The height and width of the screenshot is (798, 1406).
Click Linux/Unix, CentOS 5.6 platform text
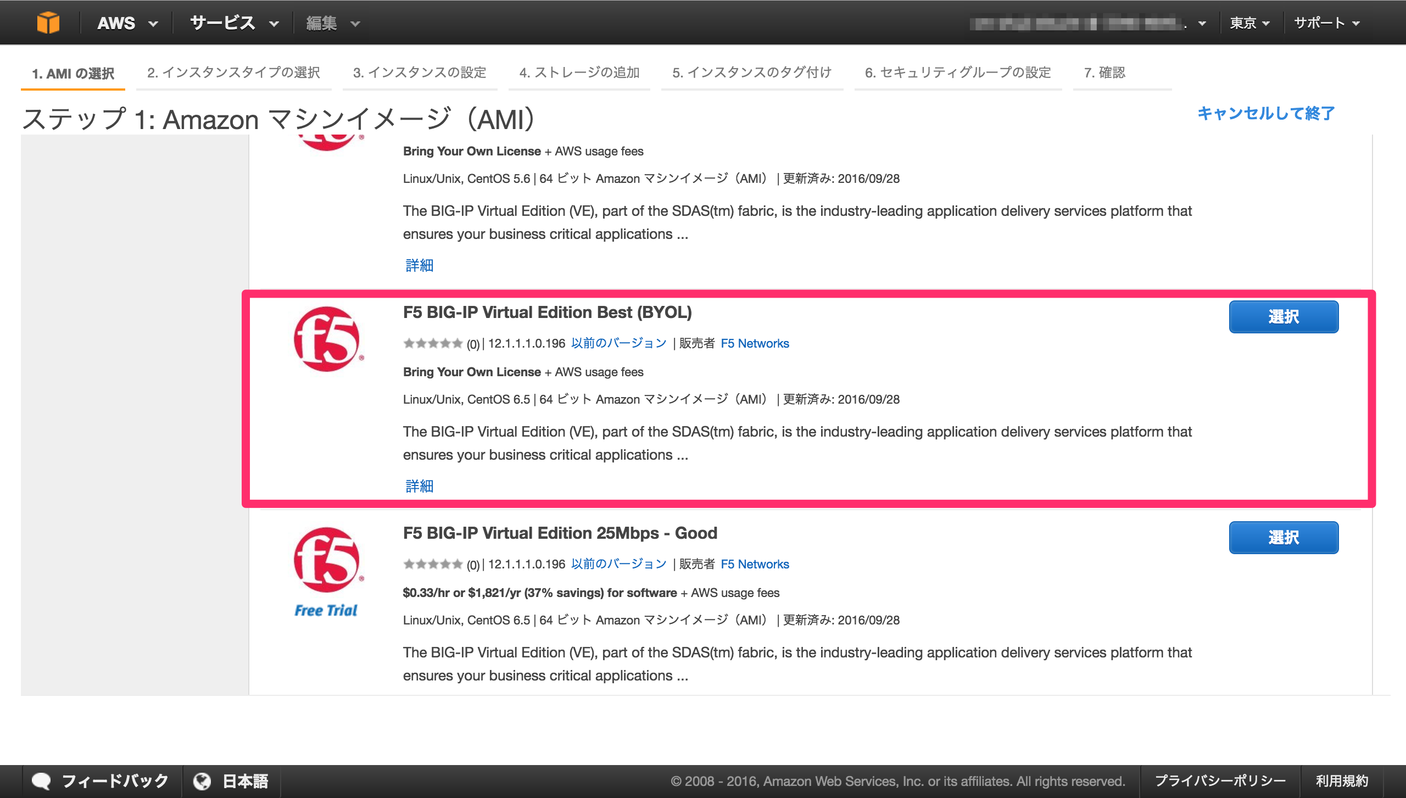coord(466,178)
